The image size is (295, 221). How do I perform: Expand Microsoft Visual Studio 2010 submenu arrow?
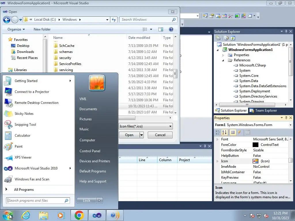[70, 168]
